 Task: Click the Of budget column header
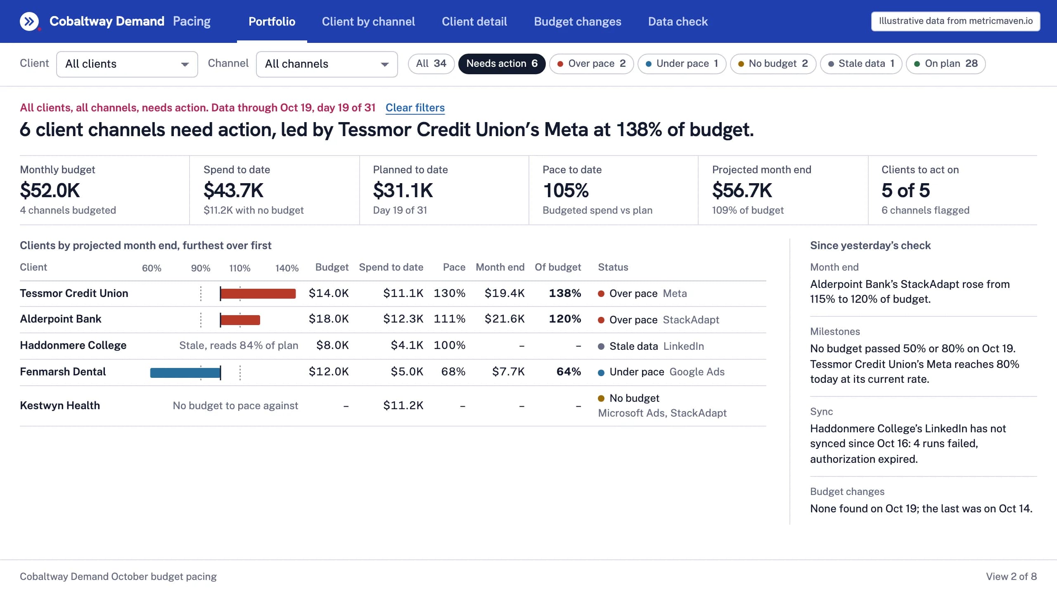tap(558, 267)
